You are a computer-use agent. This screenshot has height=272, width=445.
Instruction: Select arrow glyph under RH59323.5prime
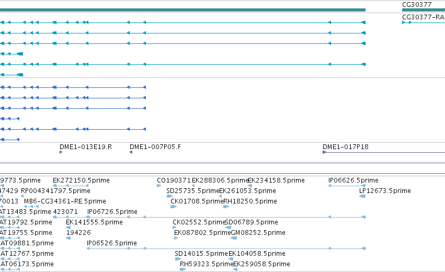click(183, 270)
